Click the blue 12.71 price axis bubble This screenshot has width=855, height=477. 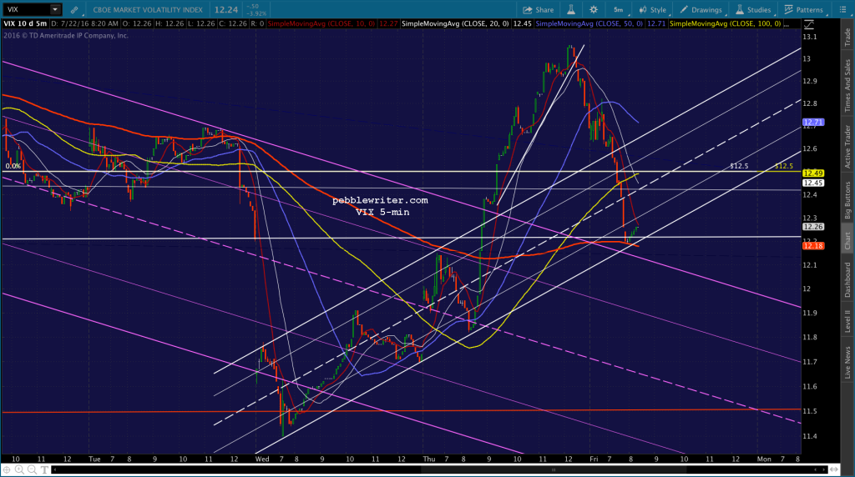click(x=813, y=123)
